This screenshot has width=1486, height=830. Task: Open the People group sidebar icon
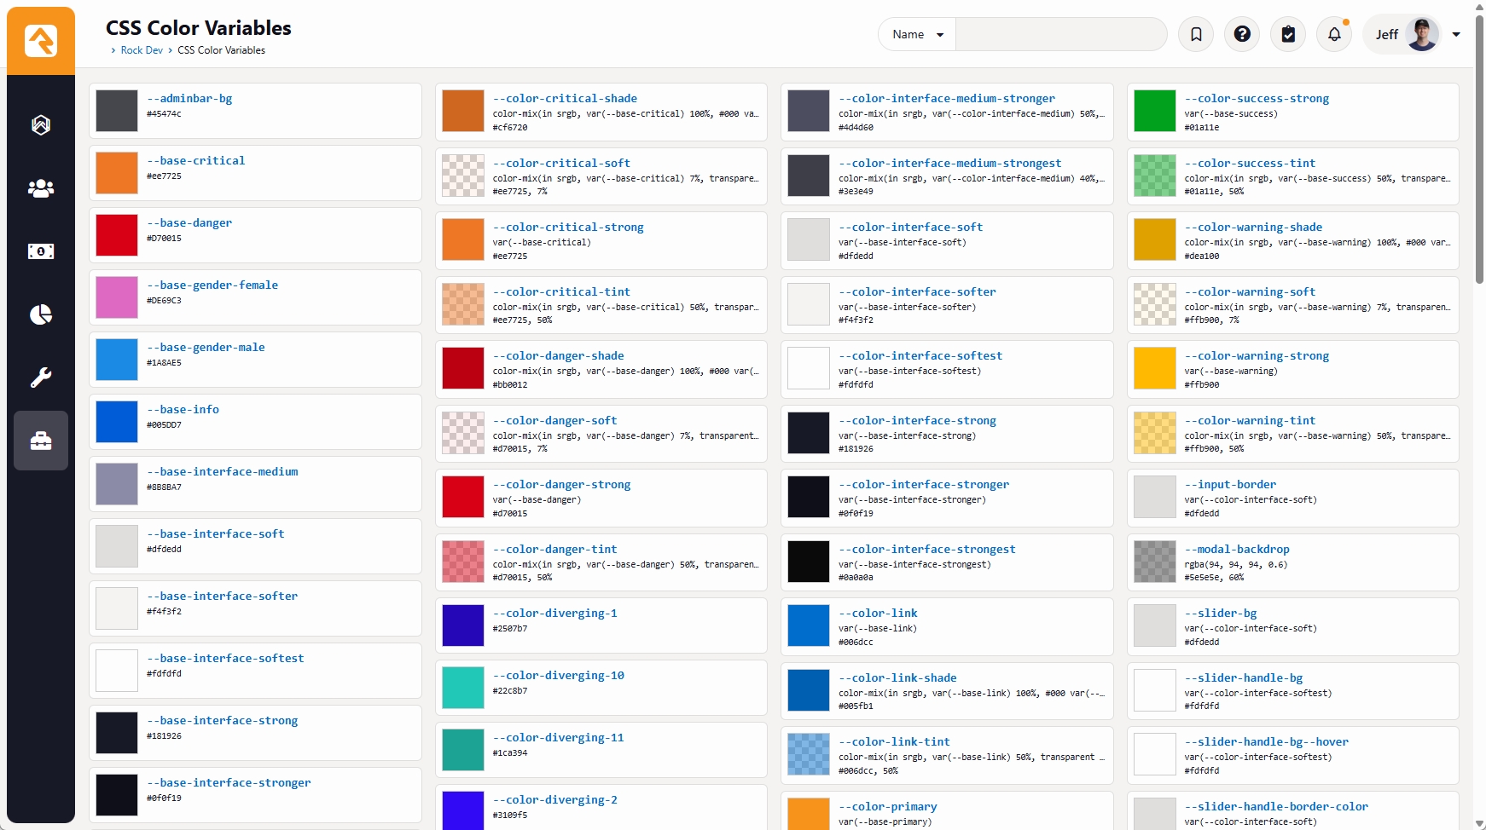point(41,188)
